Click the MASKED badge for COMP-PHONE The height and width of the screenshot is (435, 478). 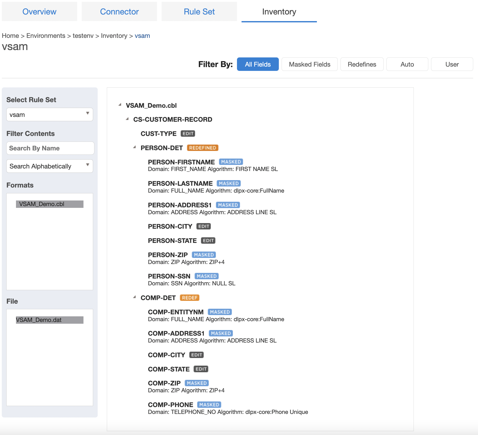(209, 405)
